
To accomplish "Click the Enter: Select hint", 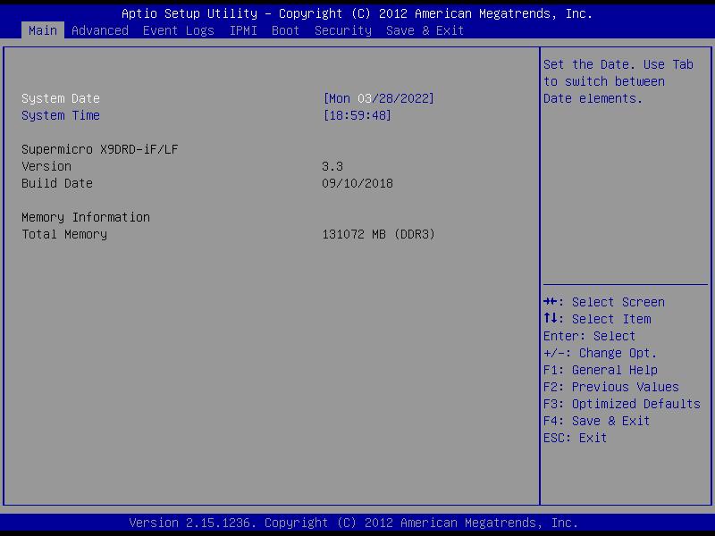I will [x=589, y=336].
